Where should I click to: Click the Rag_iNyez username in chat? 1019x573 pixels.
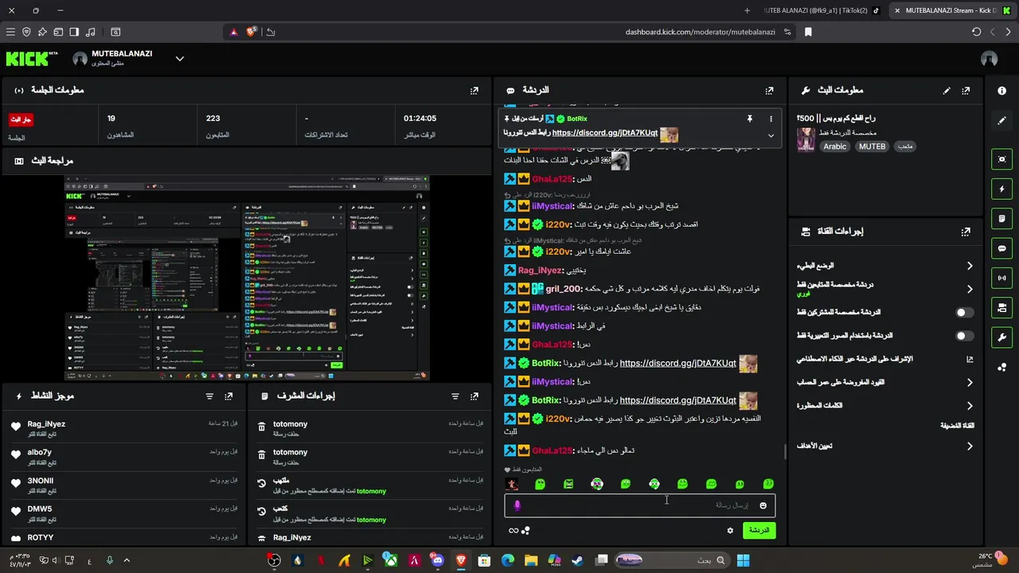coord(541,271)
